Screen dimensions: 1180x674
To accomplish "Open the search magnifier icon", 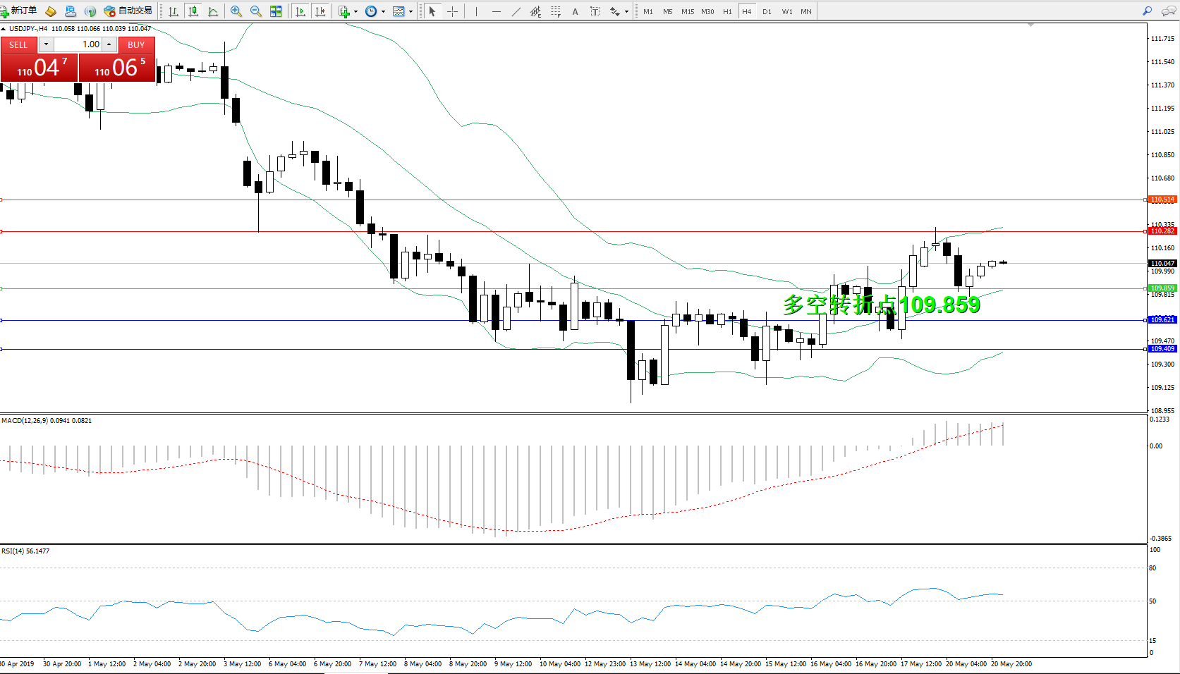I will [x=1148, y=11].
